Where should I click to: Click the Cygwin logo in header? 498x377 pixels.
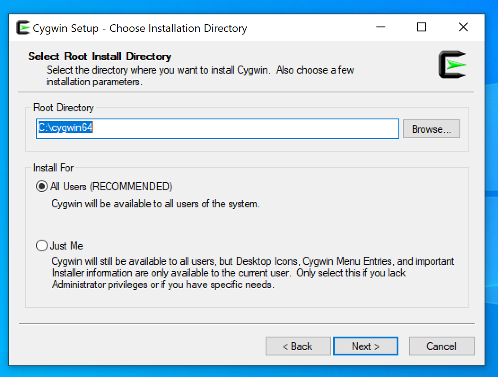[452, 65]
